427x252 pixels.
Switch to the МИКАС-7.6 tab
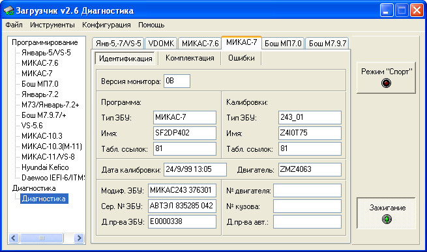tap(200, 44)
